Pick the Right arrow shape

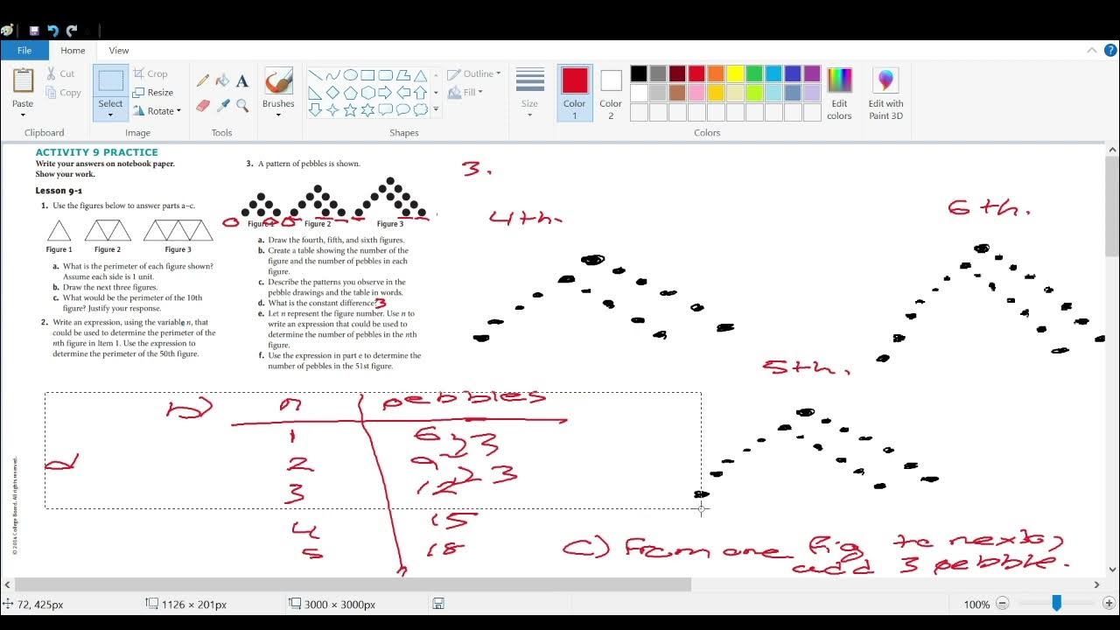[386, 93]
